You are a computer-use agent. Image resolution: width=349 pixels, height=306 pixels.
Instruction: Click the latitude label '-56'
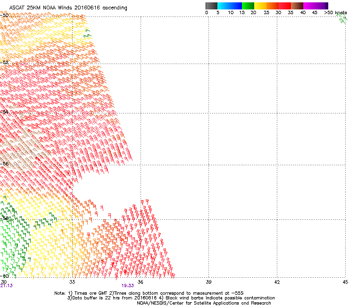(4, 163)
